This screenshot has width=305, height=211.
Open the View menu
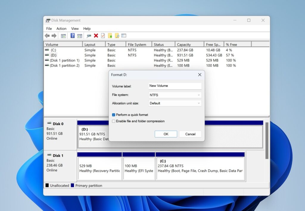click(75, 28)
